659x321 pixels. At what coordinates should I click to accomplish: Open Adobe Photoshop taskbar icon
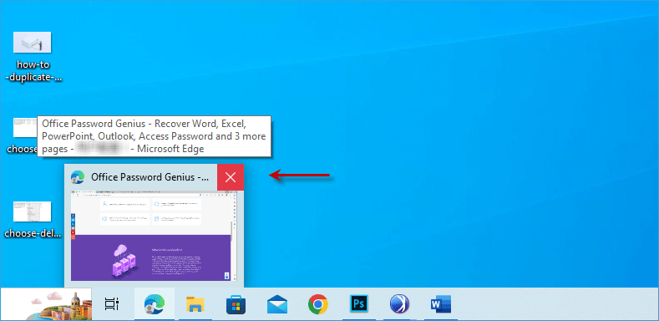point(359,304)
